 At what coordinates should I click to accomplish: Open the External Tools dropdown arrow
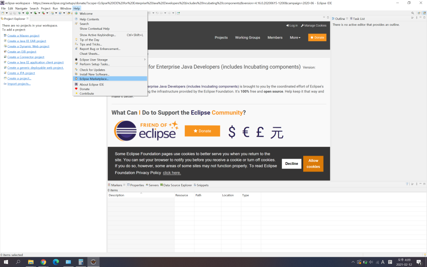coord(47,13)
